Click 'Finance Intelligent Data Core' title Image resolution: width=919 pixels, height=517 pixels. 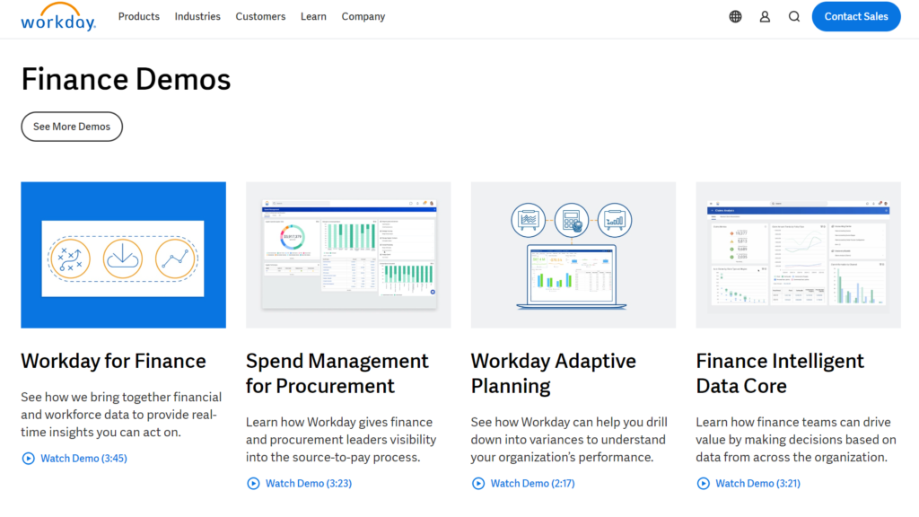tap(780, 373)
